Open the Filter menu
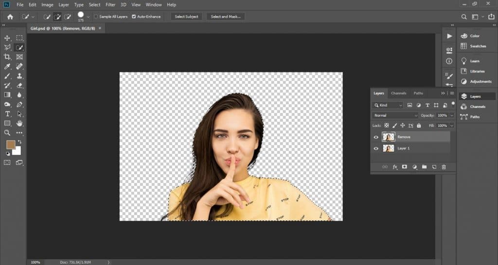 [110, 4]
